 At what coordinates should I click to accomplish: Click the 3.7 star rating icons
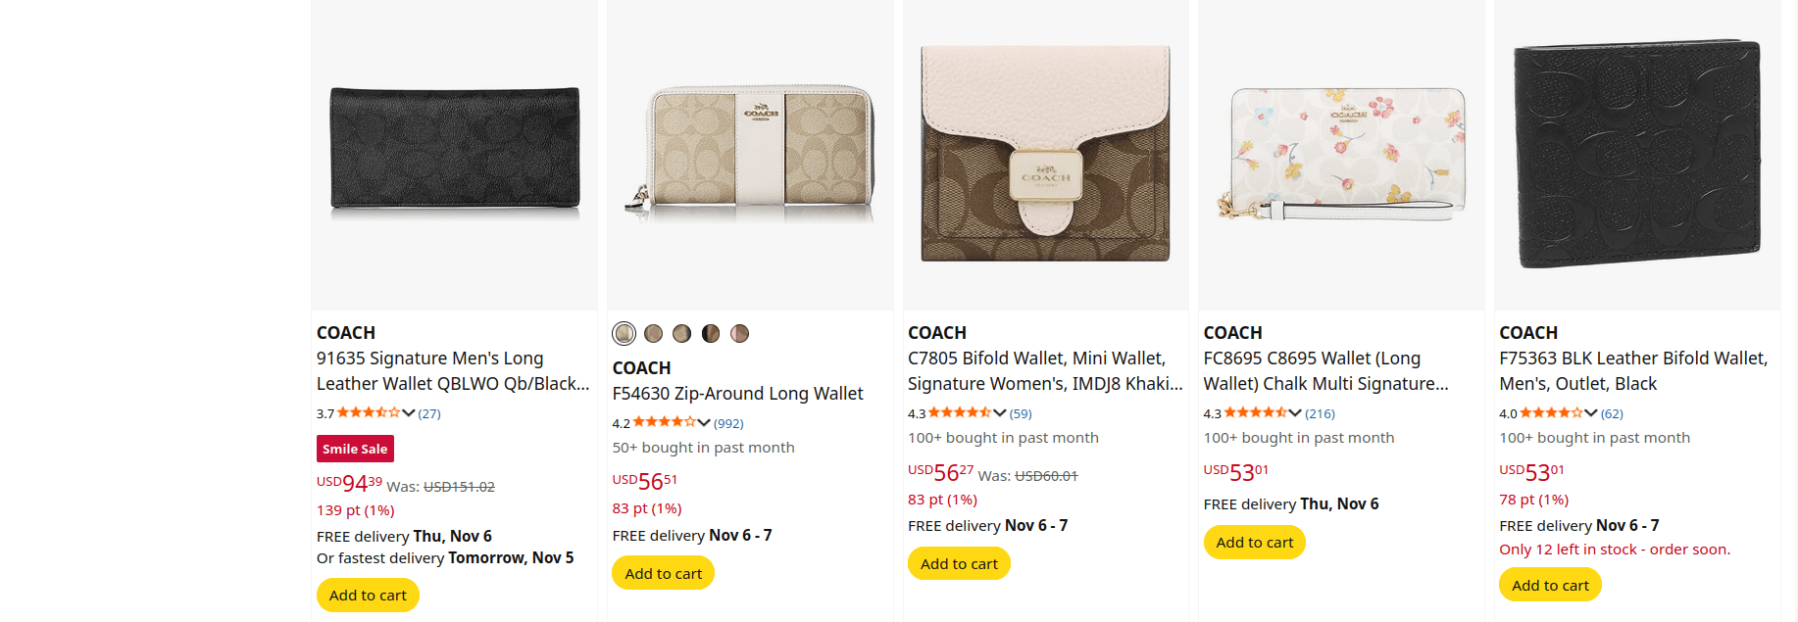(368, 413)
